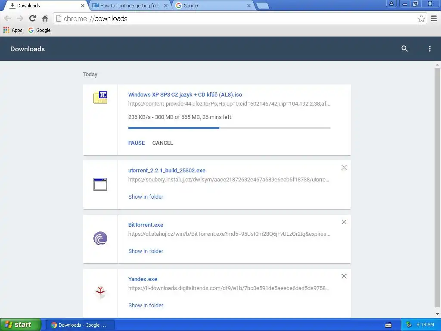The image size is (441, 331).
Task: Pause the Windows XP ISO download
Action: (137, 143)
